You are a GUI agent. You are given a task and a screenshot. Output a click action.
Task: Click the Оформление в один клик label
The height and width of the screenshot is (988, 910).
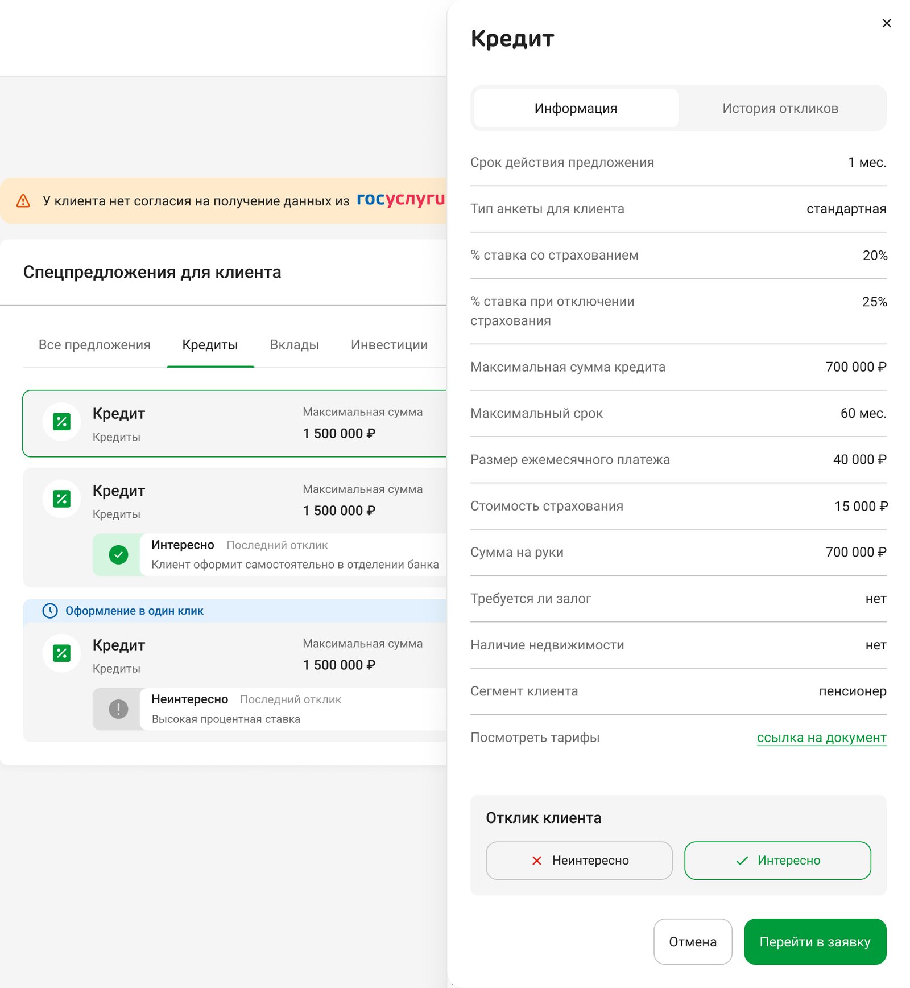click(134, 611)
